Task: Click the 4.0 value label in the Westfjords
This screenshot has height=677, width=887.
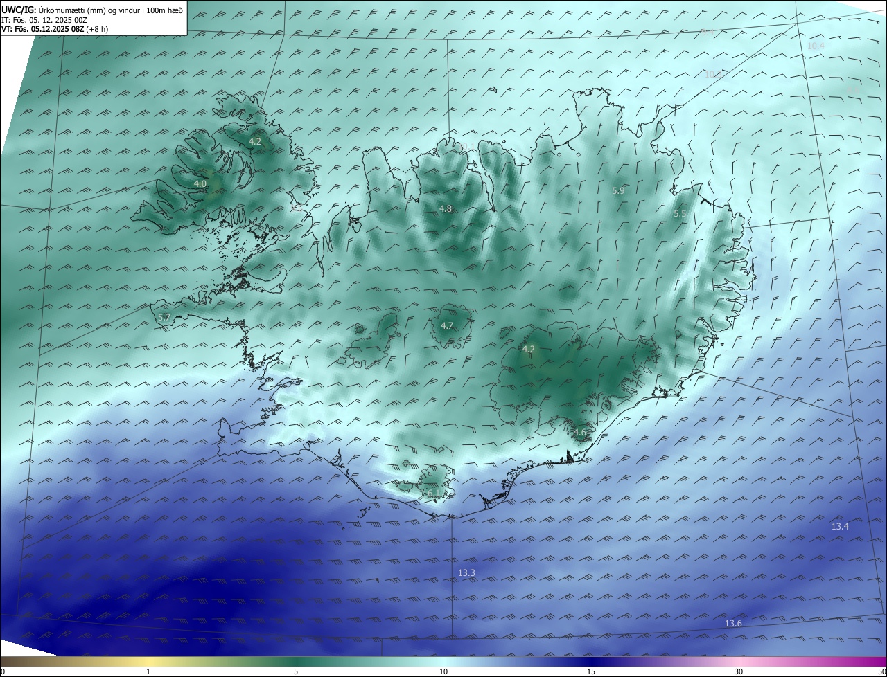Action: click(200, 184)
